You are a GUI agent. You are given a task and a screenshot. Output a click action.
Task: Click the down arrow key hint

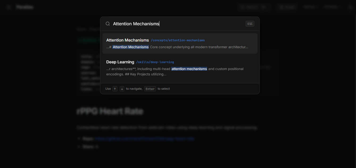[x=122, y=89]
